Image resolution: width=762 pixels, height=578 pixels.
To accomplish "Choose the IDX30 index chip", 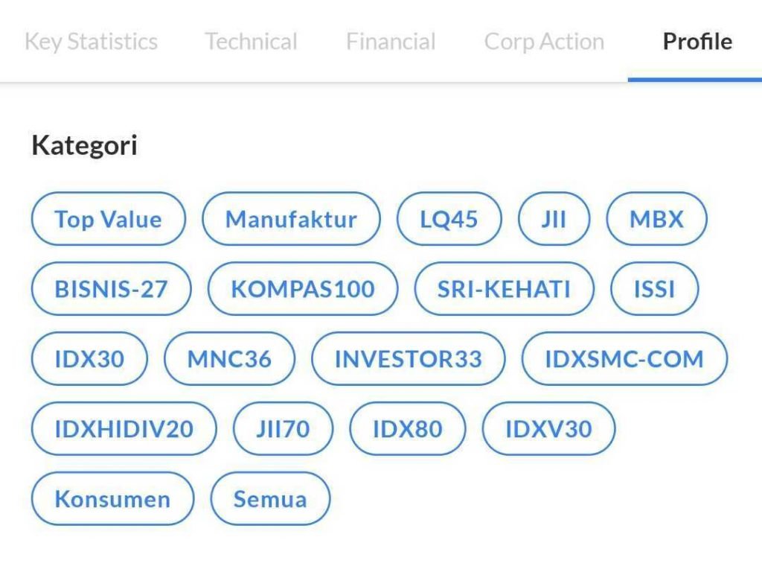I will pyautogui.click(x=89, y=359).
